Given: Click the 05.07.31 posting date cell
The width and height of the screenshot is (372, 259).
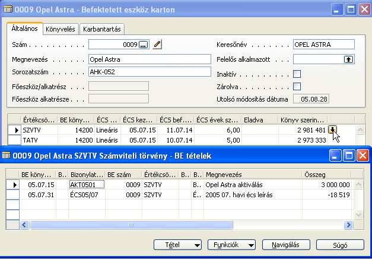Looking at the screenshot, I should click(38, 195).
